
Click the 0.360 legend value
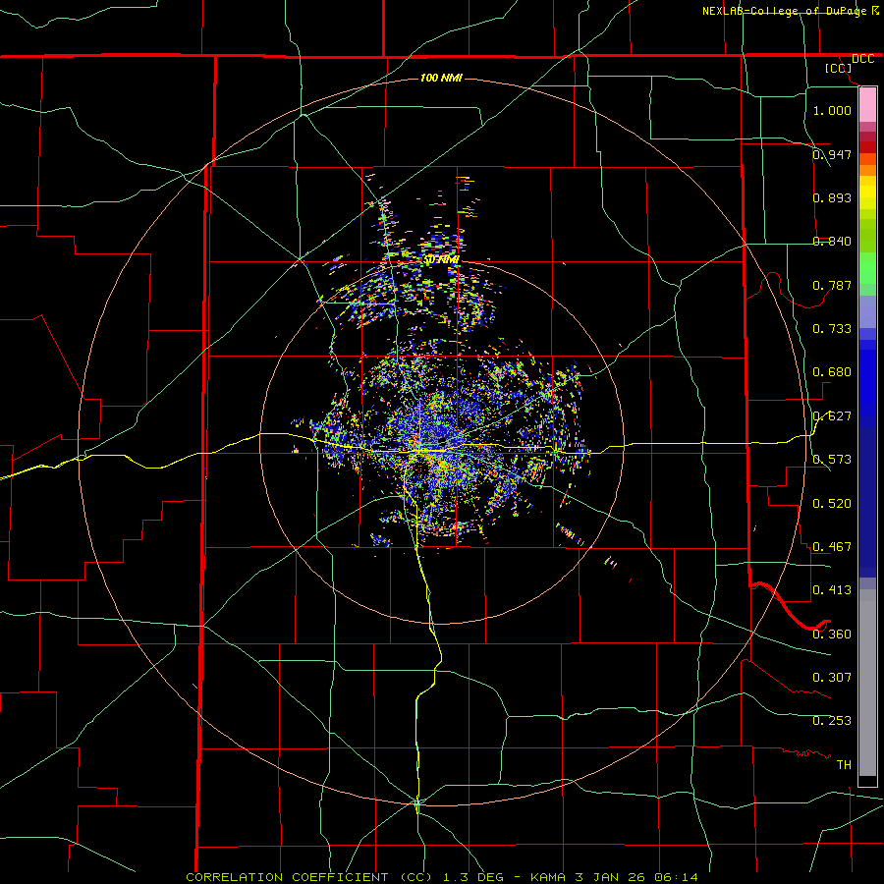pyautogui.click(x=832, y=635)
